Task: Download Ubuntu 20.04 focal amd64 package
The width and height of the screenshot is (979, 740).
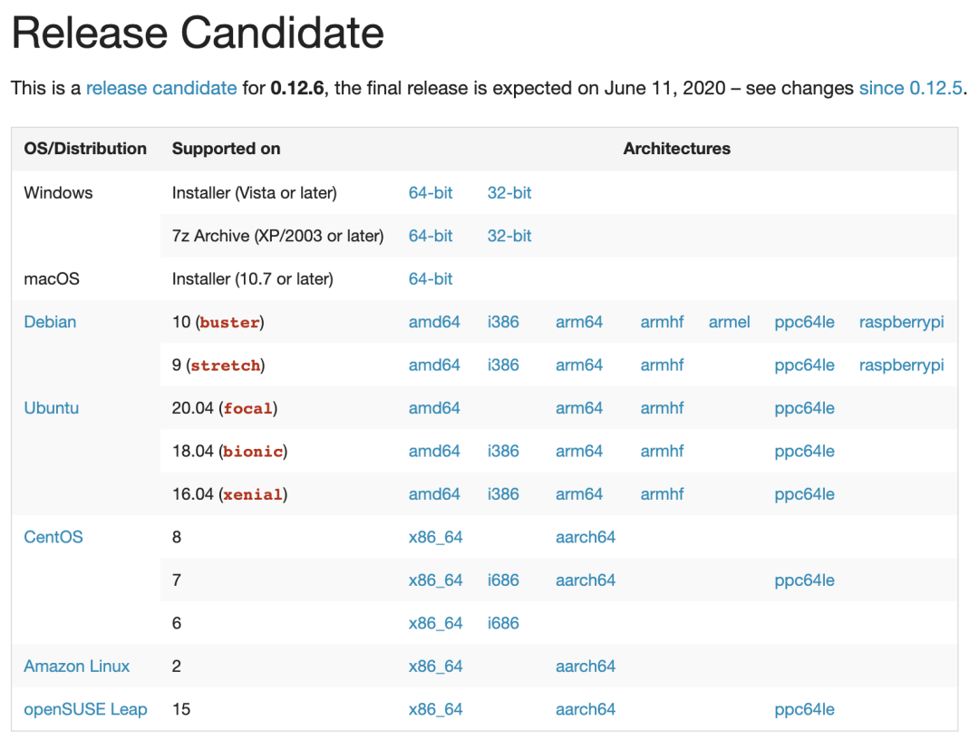Action: coord(434,408)
